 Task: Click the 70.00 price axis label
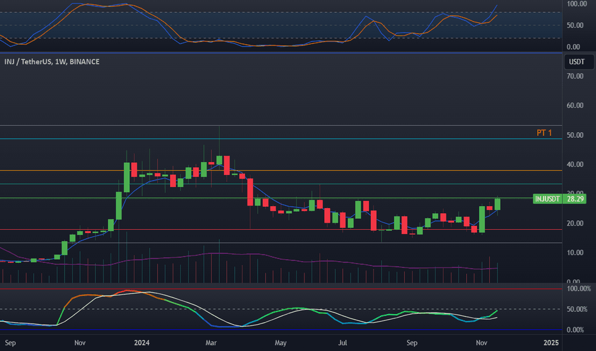click(x=575, y=77)
